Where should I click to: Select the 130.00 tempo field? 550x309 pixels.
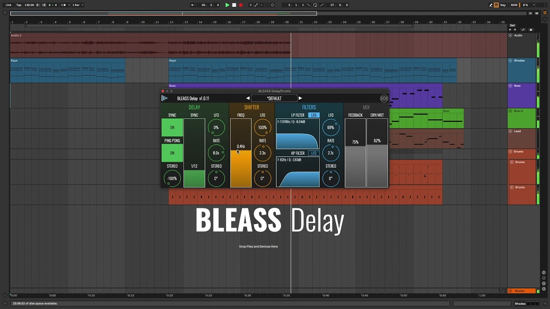click(29, 5)
